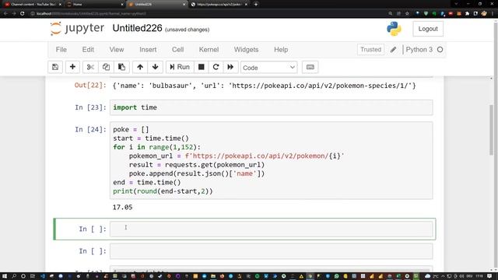The image size is (498, 280).
Task: Restart kernel and run all cells icon
Action: click(230, 67)
